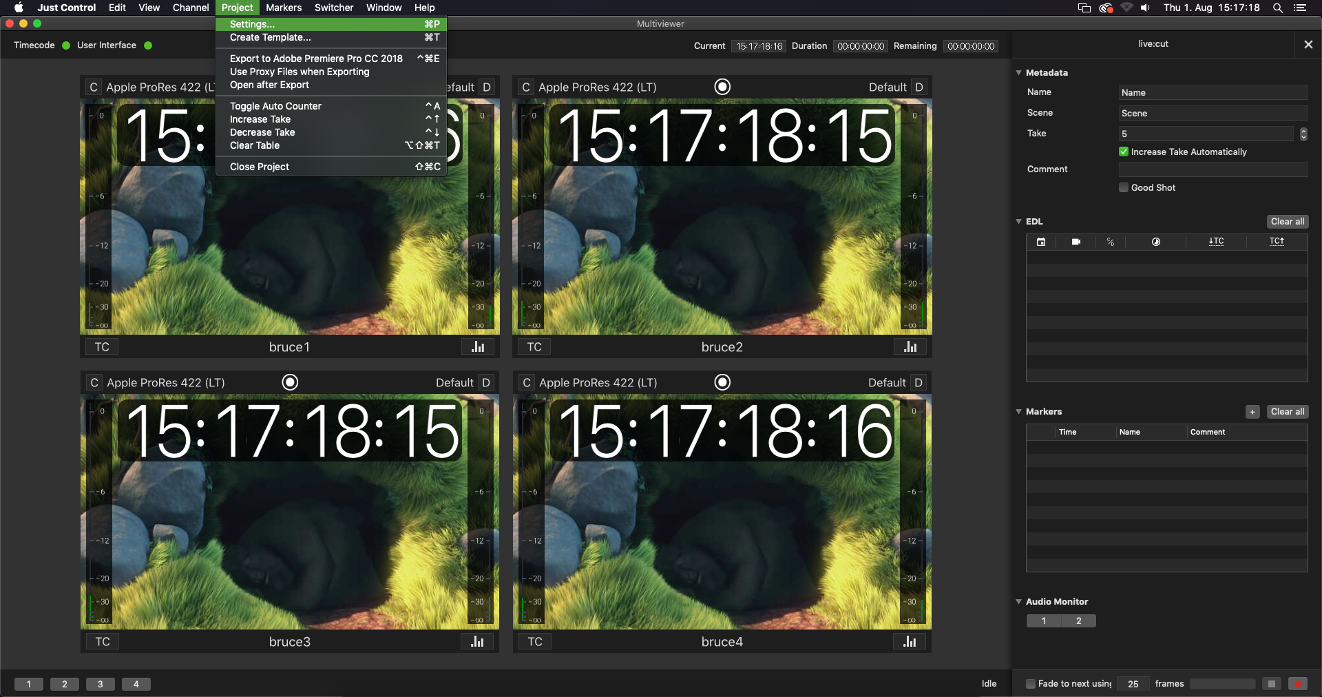Click the C codec button on bruce4

527,383
